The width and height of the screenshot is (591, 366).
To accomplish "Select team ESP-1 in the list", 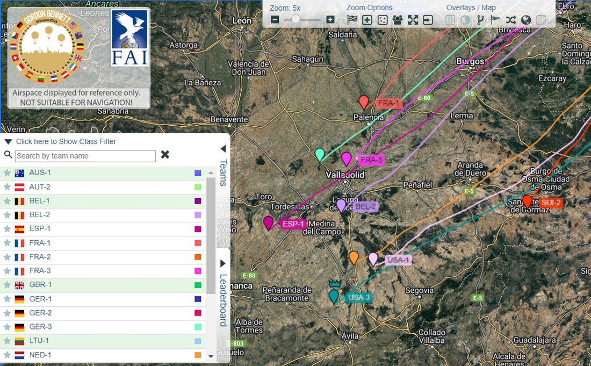I will pyautogui.click(x=40, y=229).
